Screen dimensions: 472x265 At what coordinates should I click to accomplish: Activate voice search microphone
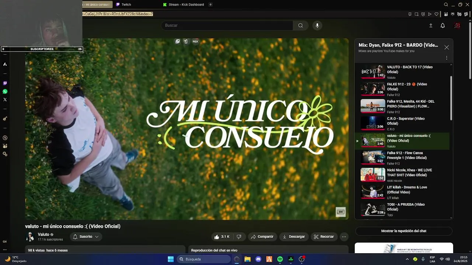tap(317, 25)
